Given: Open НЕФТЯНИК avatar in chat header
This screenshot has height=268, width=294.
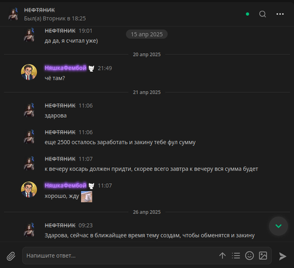Looking at the screenshot, I should (x=13, y=14).
